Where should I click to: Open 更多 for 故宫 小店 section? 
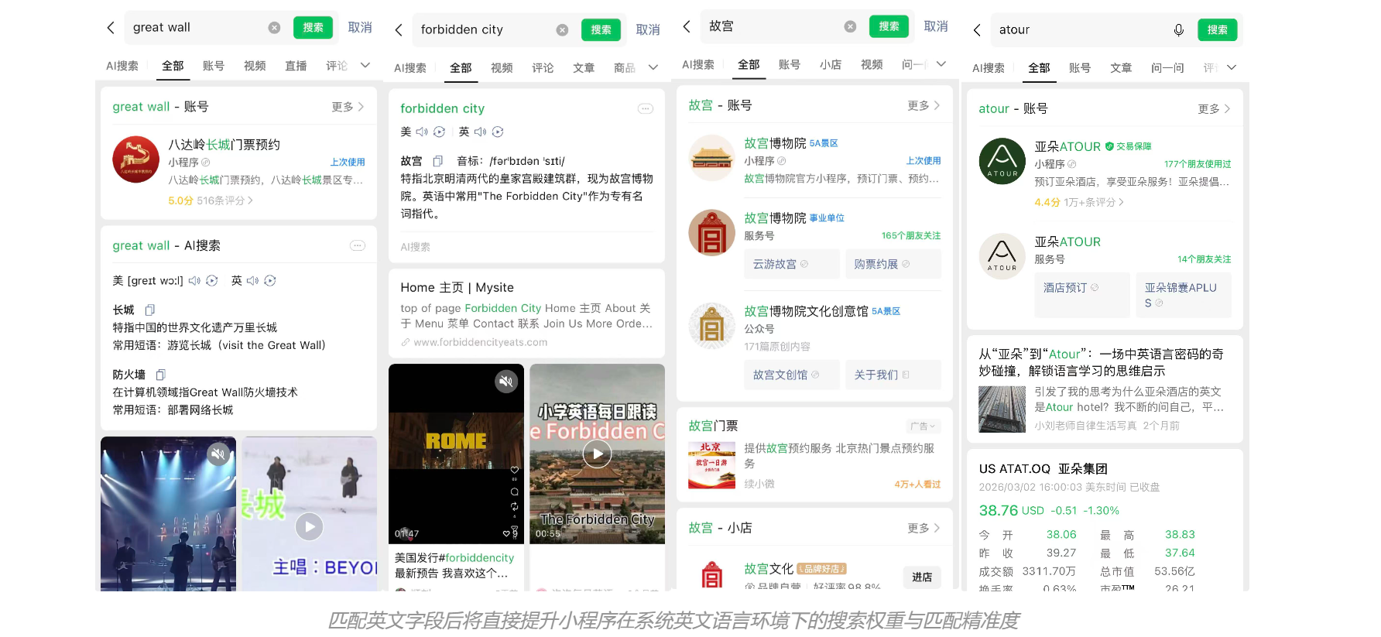click(x=924, y=528)
